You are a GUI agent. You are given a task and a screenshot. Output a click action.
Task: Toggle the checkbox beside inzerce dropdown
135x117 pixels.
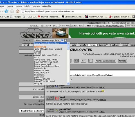(66, 40)
